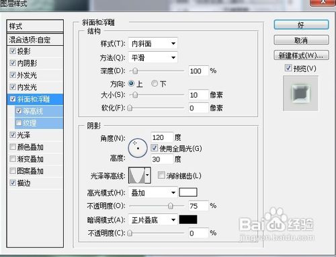Click the 大小(S) size value field
The image size is (336, 257).
coord(198,95)
